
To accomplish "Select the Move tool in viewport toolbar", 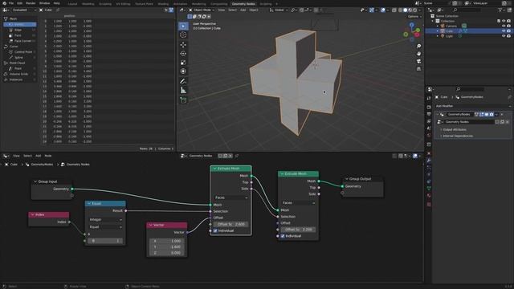I will (x=183, y=45).
